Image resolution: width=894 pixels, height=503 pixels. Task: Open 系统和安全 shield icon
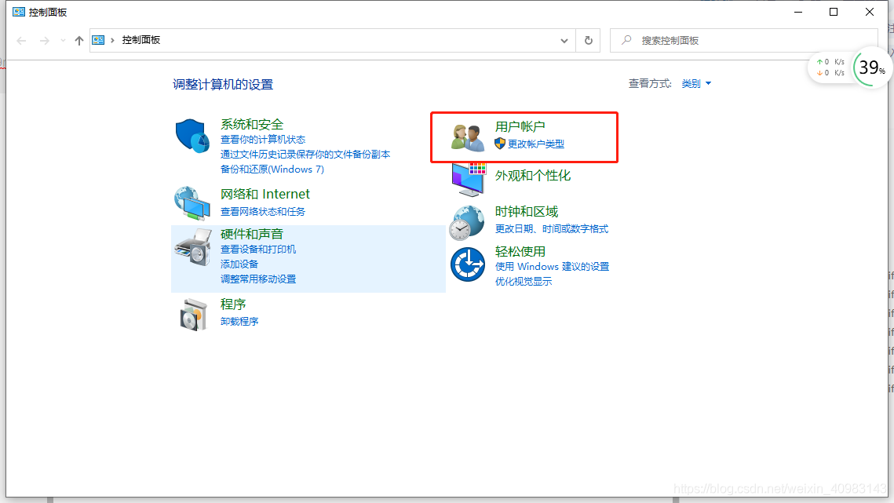pyautogui.click(x=192, y=135)
